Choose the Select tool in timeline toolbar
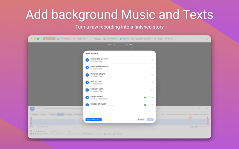The height and width of the screenshot is (149, 239). coord(35,114)
